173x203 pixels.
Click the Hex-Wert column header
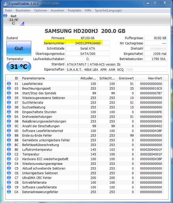coord(149,78)
